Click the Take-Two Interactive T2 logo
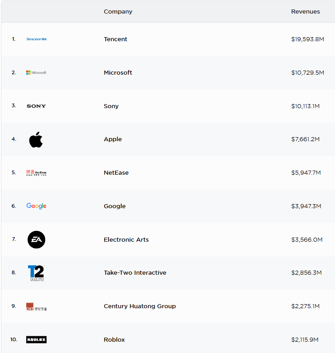This screenshot has width=335, height=353. (36, 272)
